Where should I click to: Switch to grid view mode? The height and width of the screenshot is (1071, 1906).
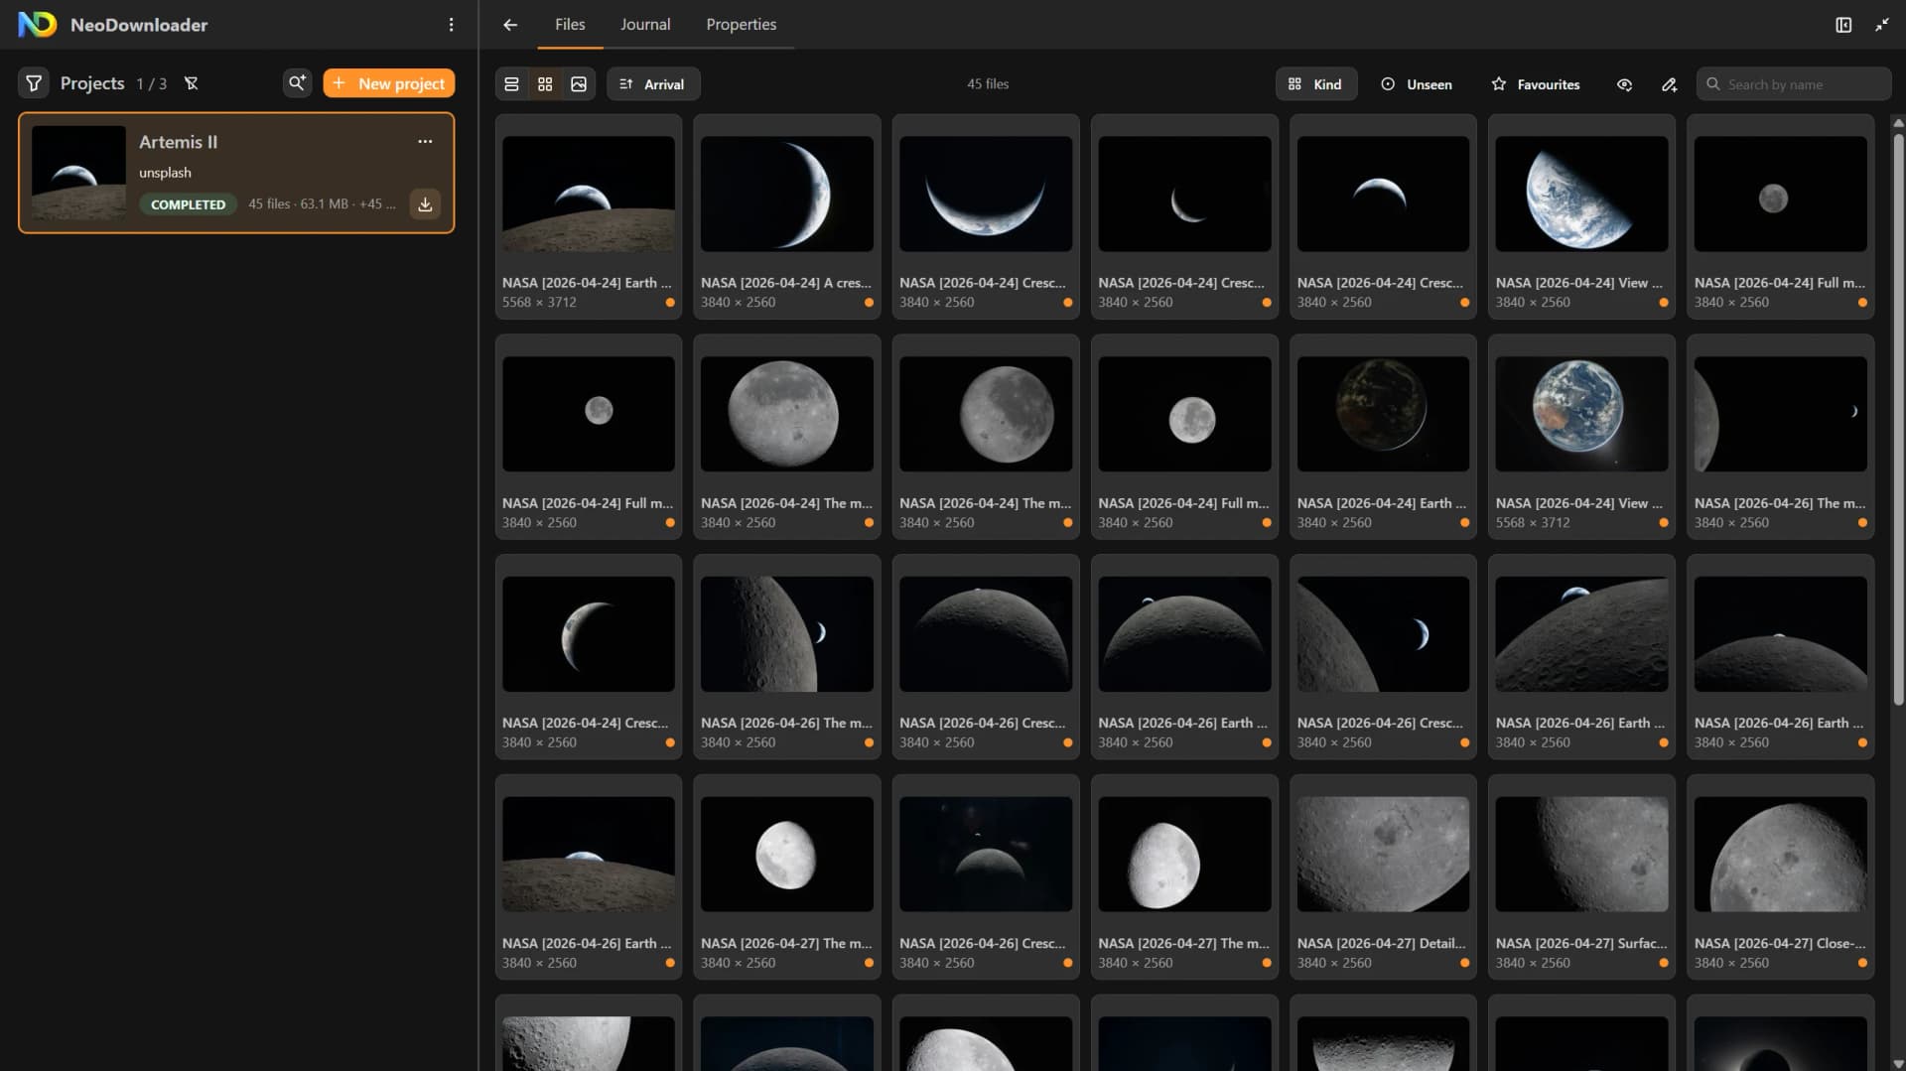pyautogui.click(x=545, y=84)
